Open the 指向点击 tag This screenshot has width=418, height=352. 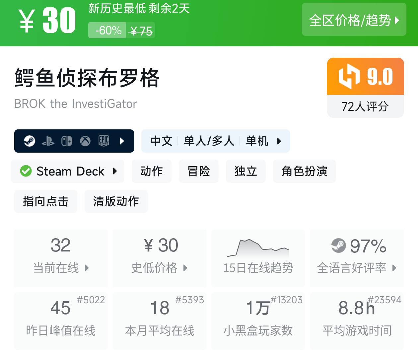(46, 201)
